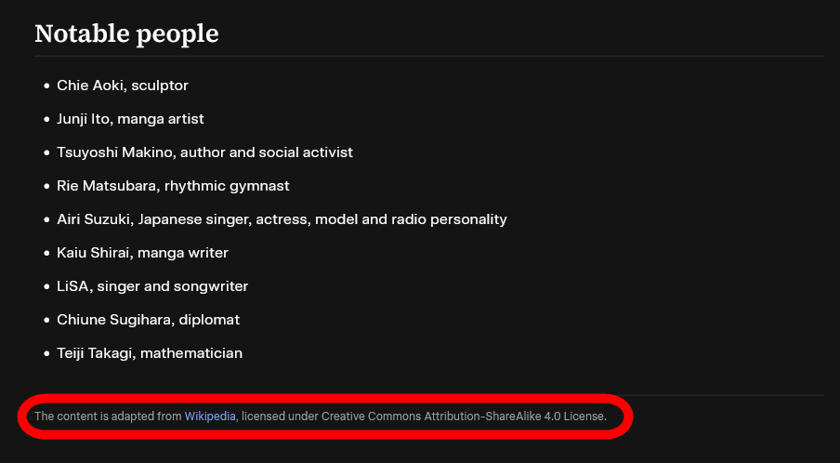840x463 pixels.
Task: Click the Teiji Takagi, mathematician entry
Action: click(x=150, y=353)
